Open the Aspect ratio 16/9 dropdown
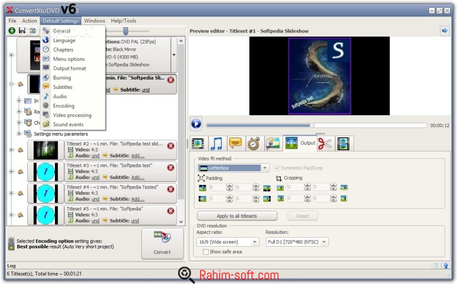The height and width of the screenshot is (284, 457). 255,242
